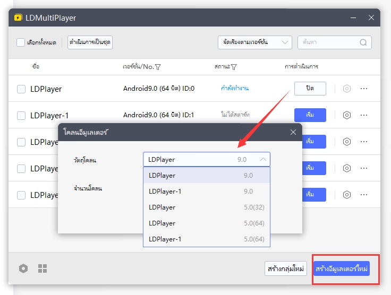Select LDPlayer 5.0(32) in dropdown list

point(207,207)
